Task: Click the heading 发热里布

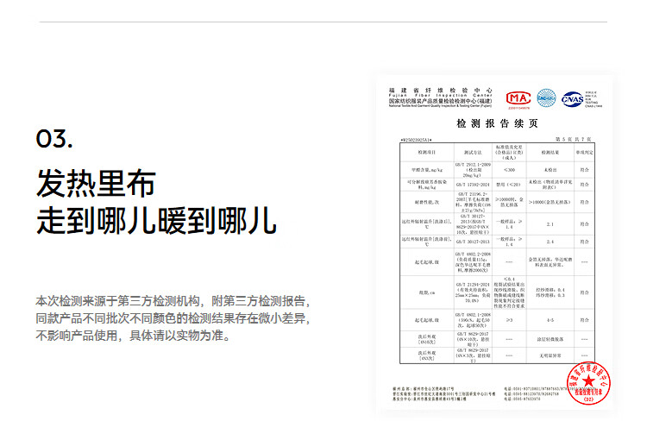Action: pyautogui.click(x=95, y=184)
